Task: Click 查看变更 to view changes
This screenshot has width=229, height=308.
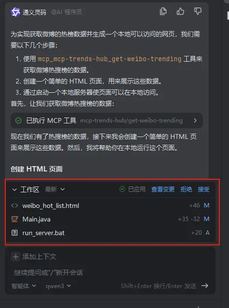Action: [x=163, y=189]
